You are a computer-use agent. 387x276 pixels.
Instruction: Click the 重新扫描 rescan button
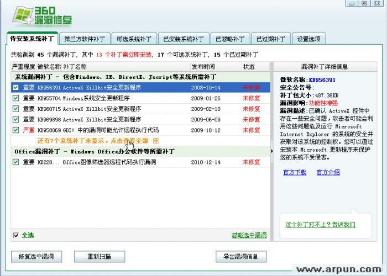pos(98,257)
